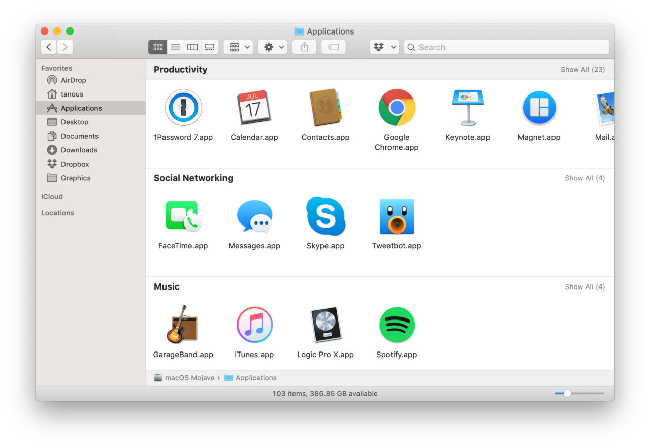Open the 1Password 7 app icon
The width and height of the screenshot is (650, 448).
pos(183,108)
